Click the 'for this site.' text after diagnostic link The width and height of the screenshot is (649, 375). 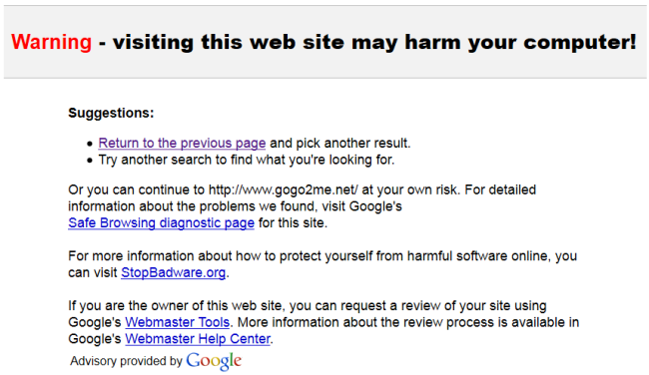tap(293, 222)
